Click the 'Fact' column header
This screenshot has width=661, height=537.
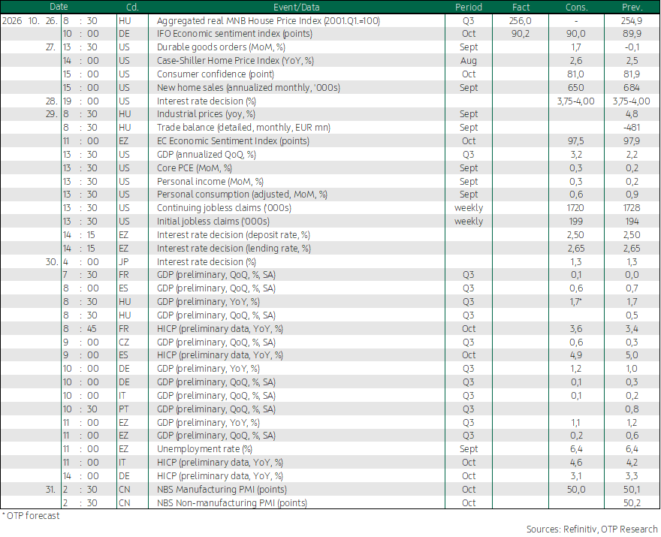point(521,8)
